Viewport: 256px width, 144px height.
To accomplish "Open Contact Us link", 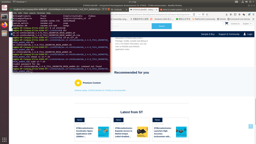I will pyautogui.click(x=235, y=24).
